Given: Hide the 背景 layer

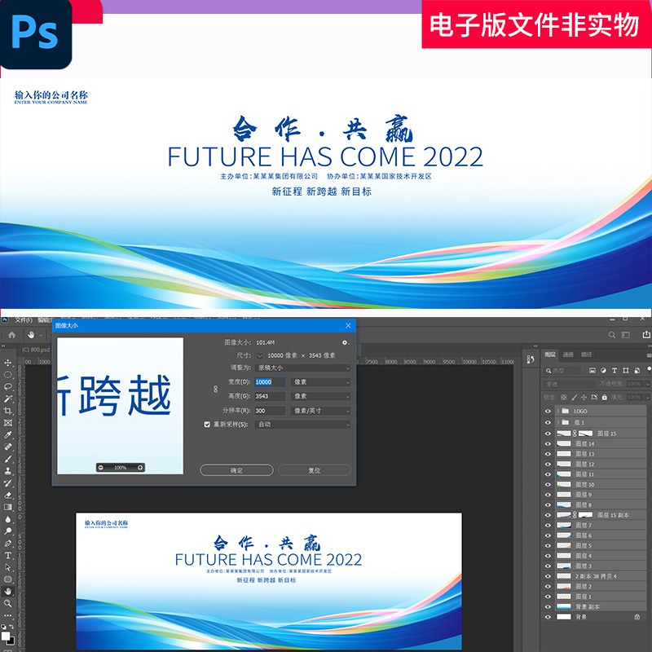Looking at the screenshot, I should [x=548, y=616].
